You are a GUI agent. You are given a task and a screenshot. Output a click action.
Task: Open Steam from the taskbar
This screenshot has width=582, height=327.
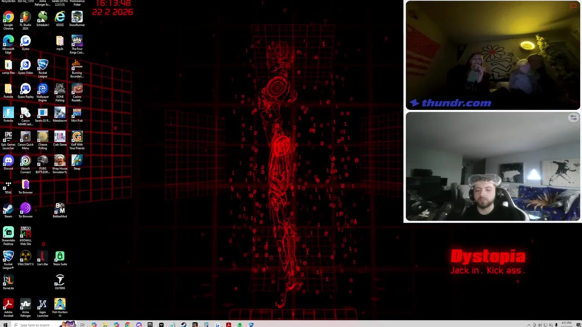(x=184, y=324)
